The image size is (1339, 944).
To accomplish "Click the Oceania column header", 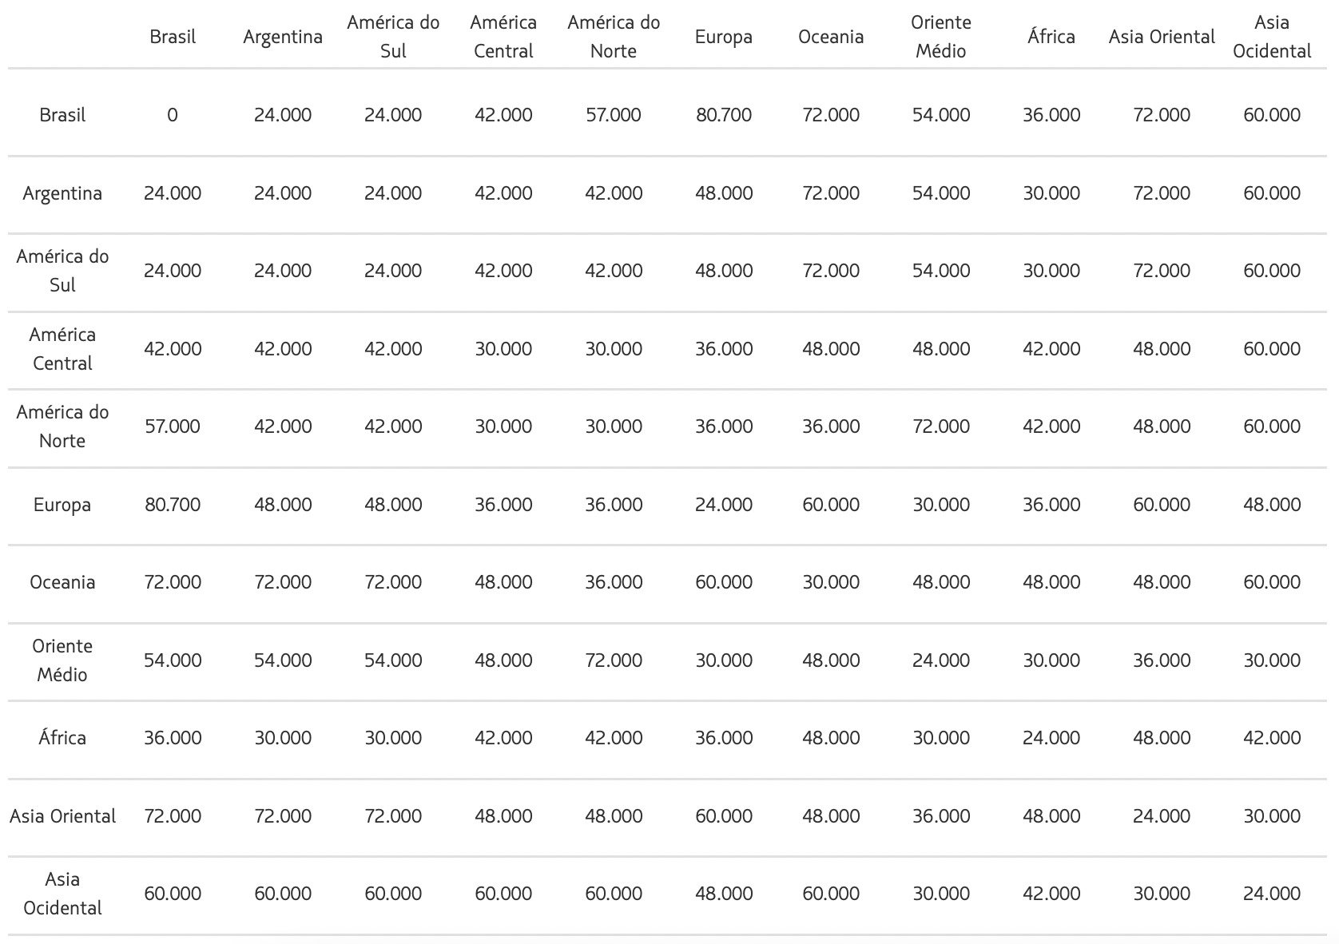I will (830, 37).
